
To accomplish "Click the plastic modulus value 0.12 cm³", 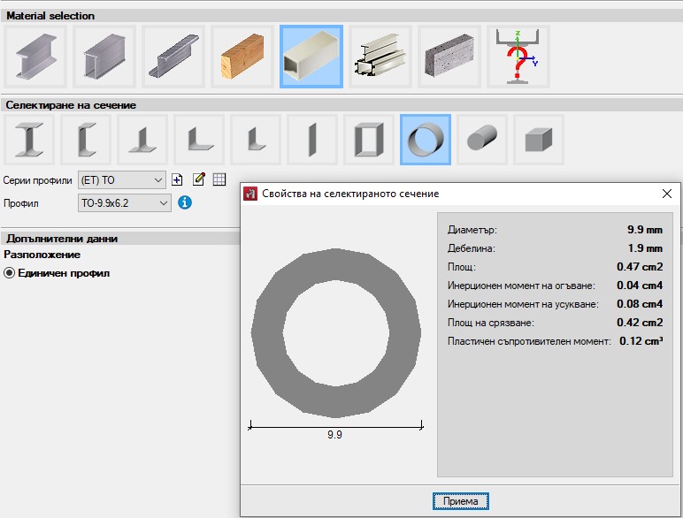I will pyautogui.click(x=641, y=341).
